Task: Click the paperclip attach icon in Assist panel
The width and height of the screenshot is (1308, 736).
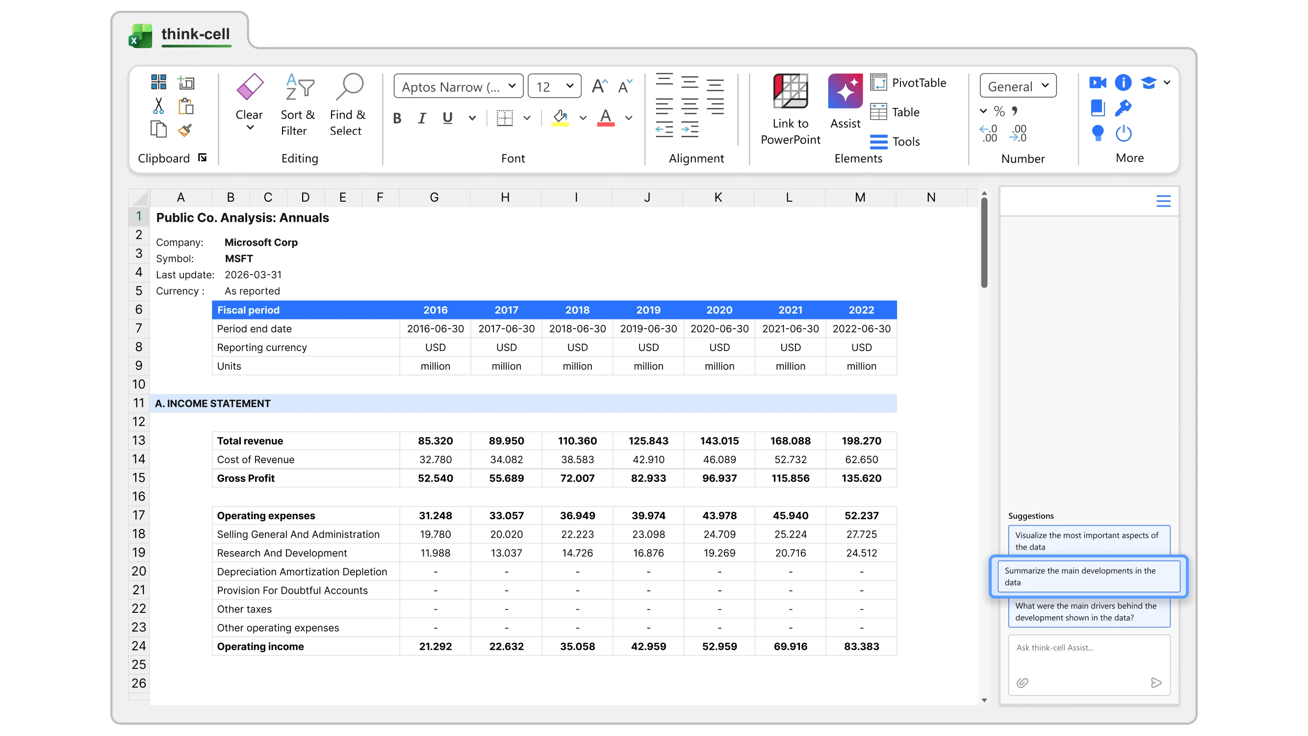Action: (x=1022, y=682)
